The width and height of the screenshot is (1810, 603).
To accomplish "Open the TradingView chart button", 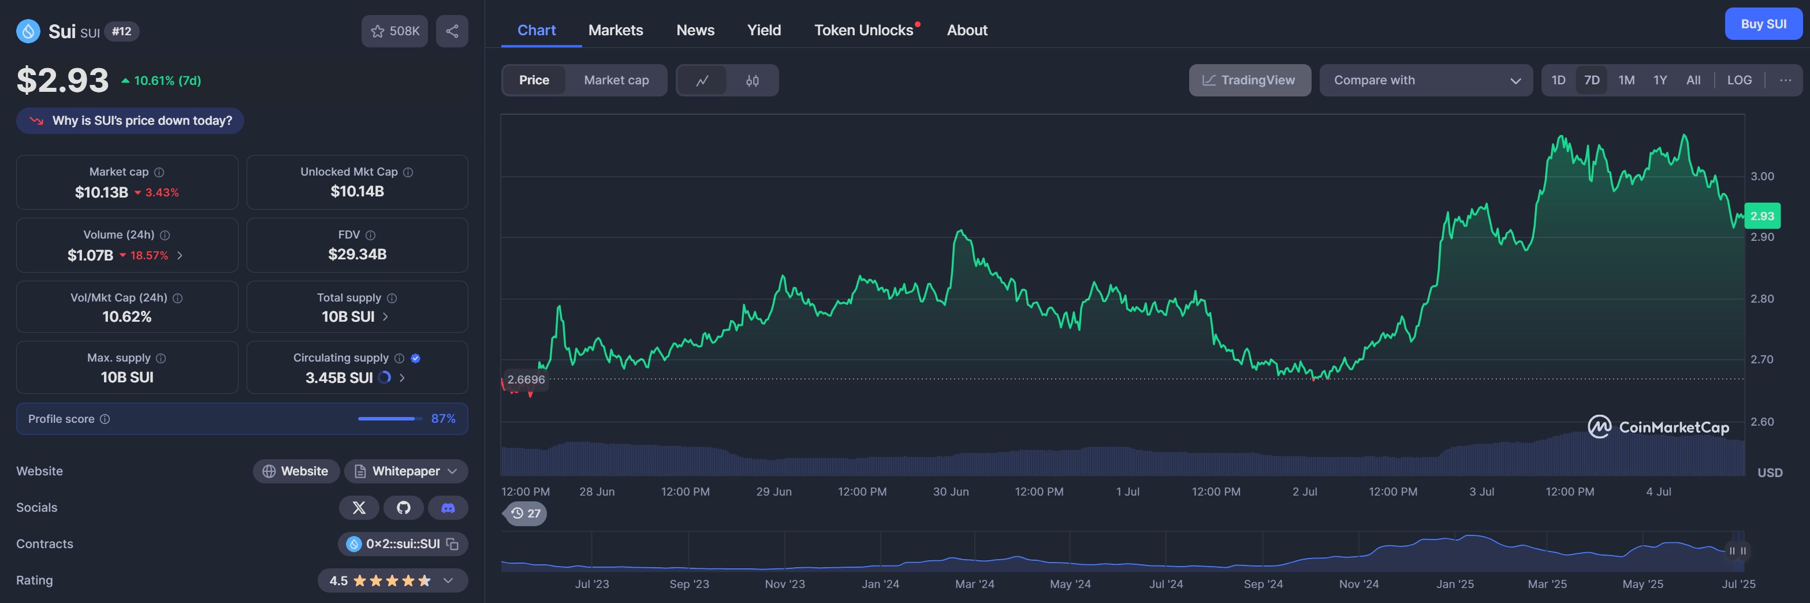I will 1249,80.
